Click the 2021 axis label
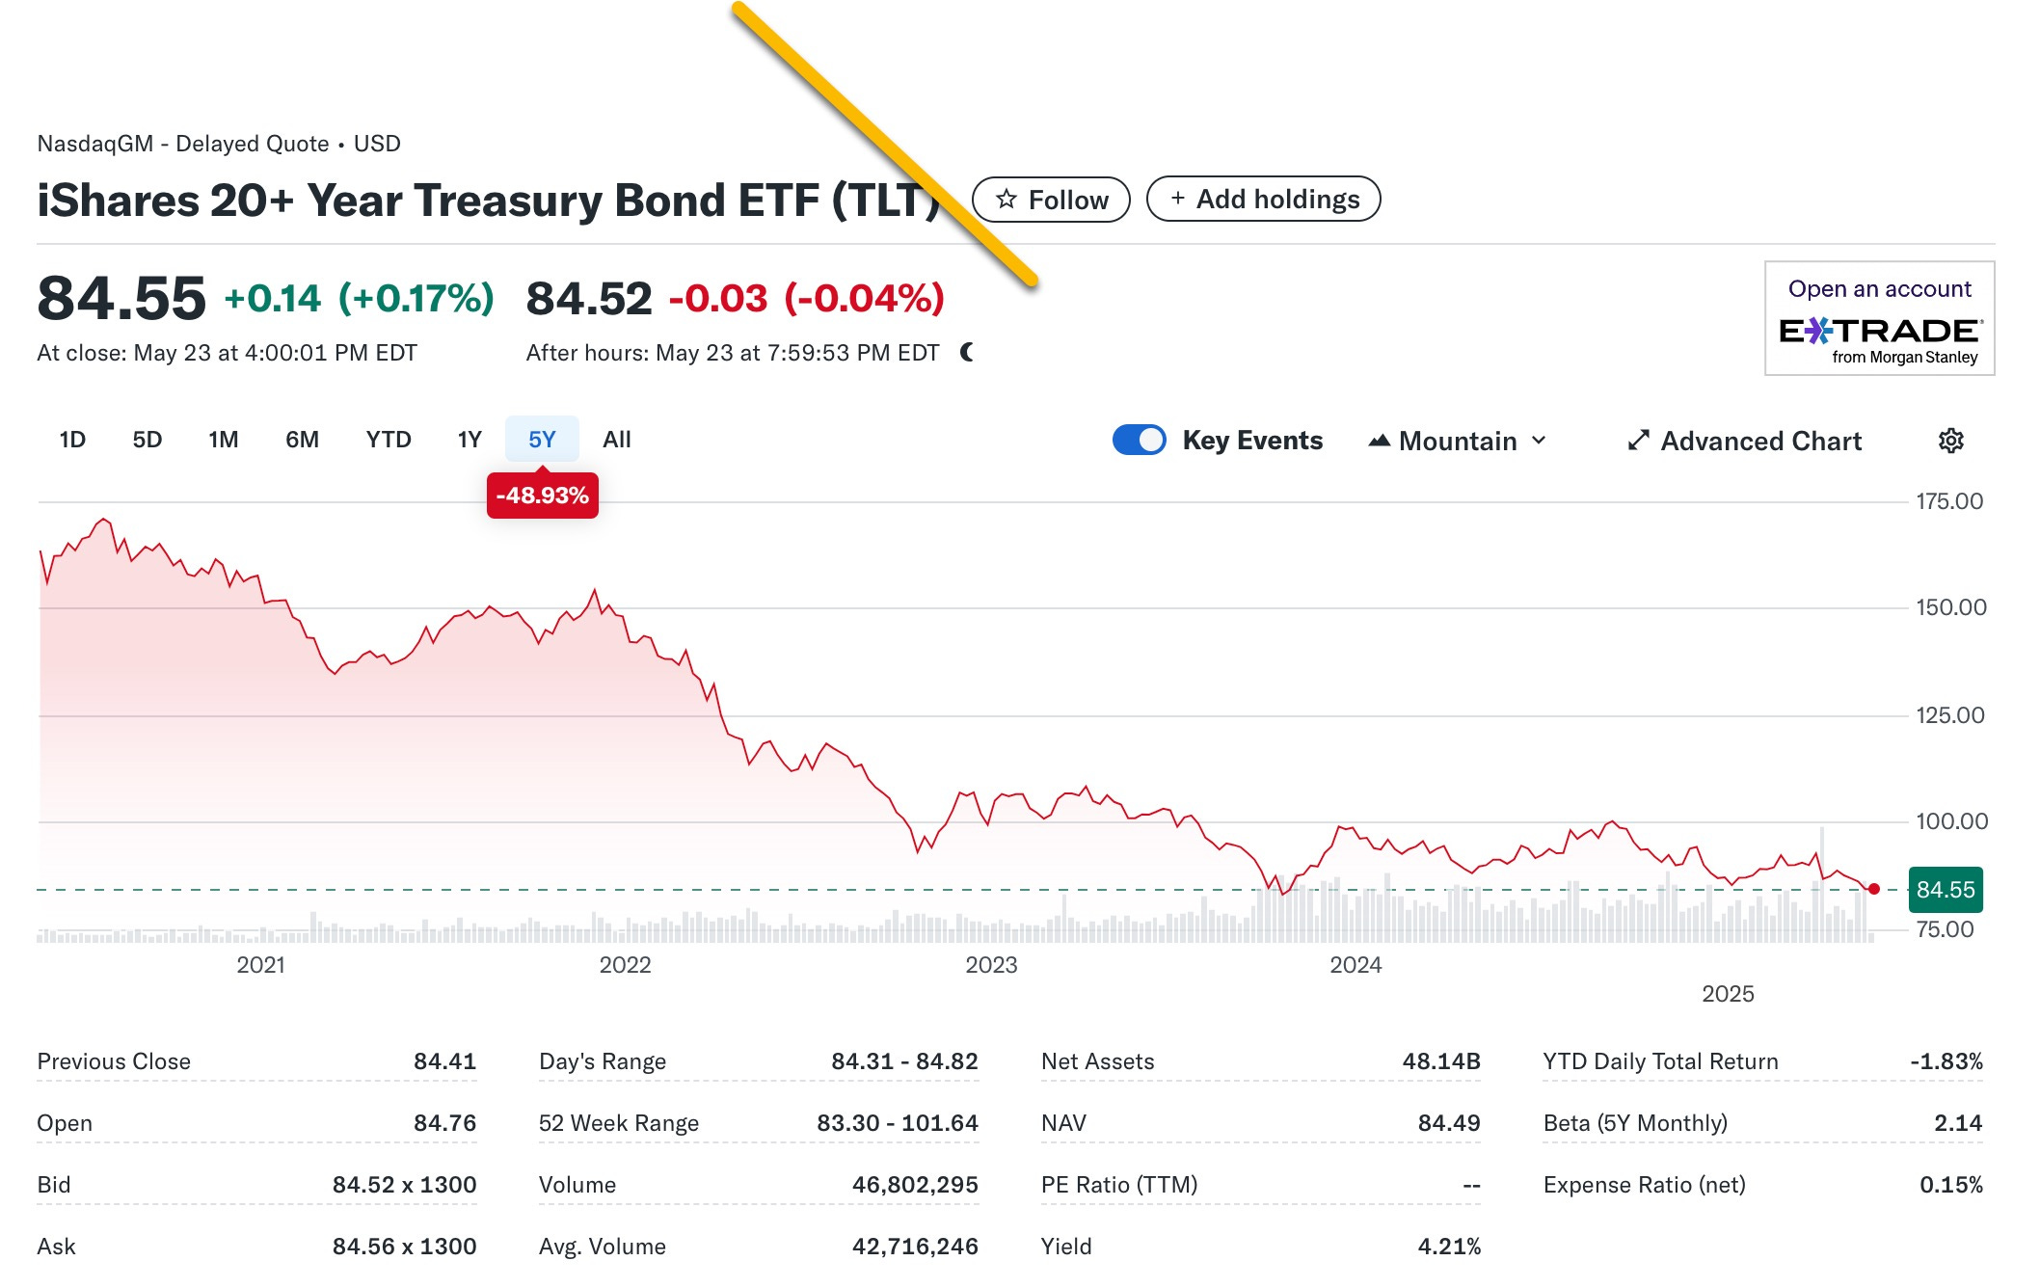 (x=261, y=965)
